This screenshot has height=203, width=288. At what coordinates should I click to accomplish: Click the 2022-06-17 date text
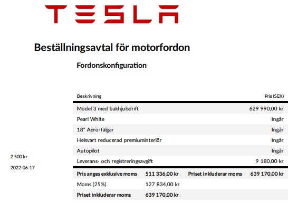[x=22, y=168]
